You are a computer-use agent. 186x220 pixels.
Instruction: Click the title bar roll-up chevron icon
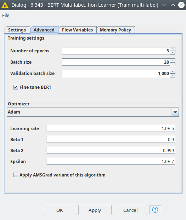click(173, 5)
